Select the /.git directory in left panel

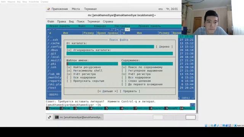52,54
